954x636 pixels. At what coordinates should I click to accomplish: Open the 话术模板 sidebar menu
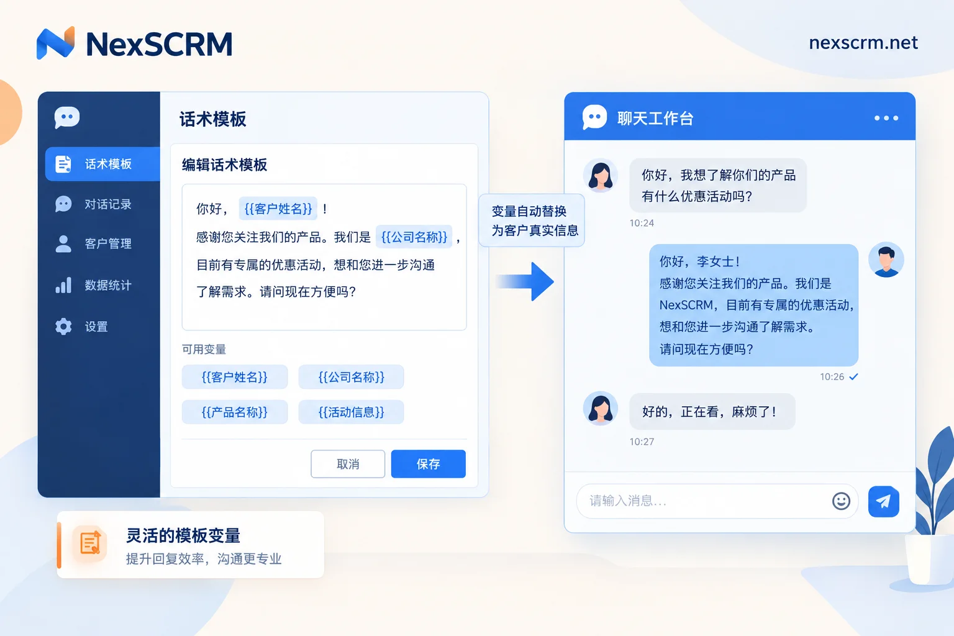102,164
